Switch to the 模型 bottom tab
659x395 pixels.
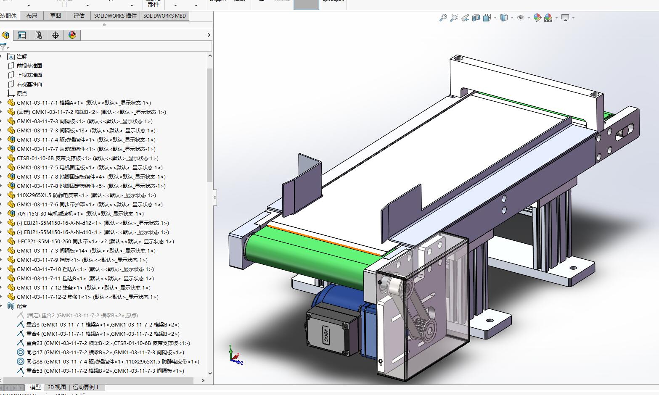coord(35,387)
